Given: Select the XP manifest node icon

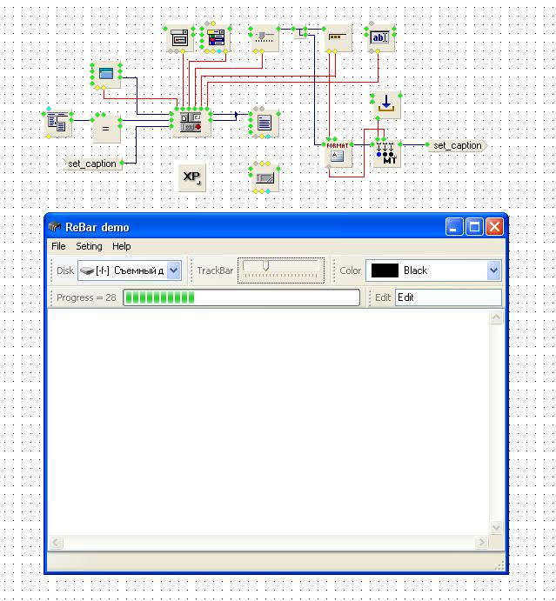Looking at the screenshot, I should coord(191,177).
